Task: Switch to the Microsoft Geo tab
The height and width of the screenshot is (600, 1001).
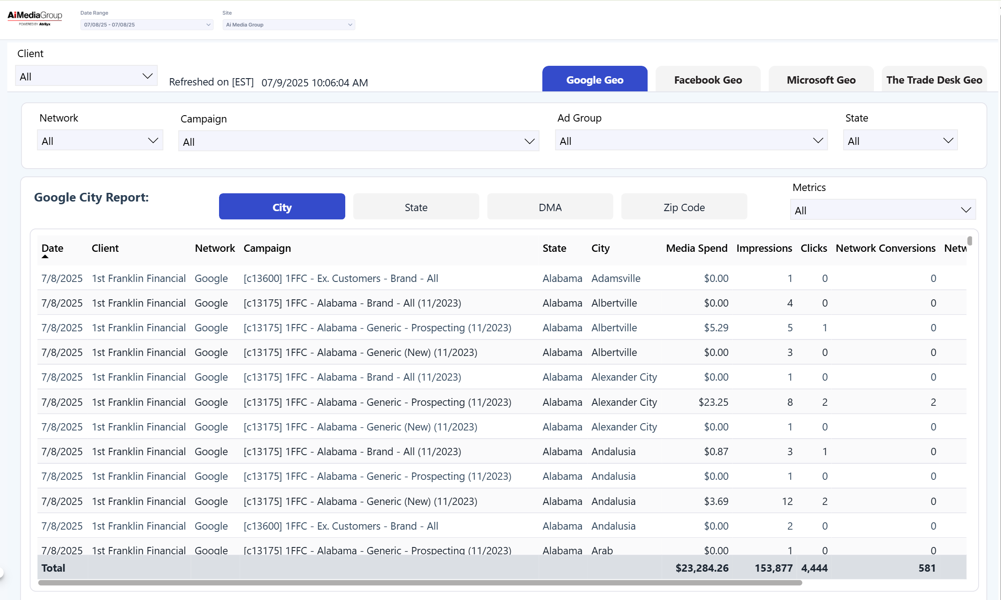Action: (821, 80)
